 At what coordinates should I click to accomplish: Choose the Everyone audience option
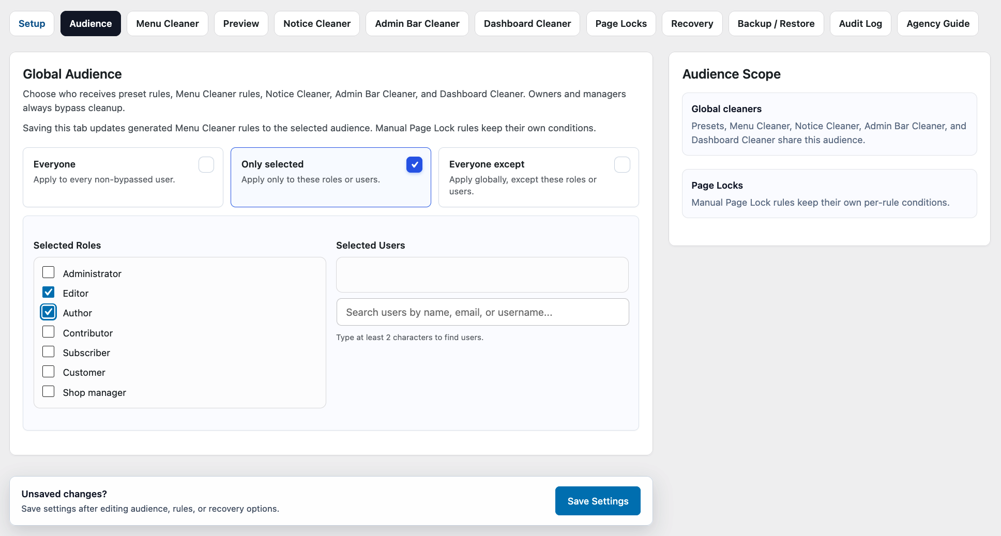123,177
